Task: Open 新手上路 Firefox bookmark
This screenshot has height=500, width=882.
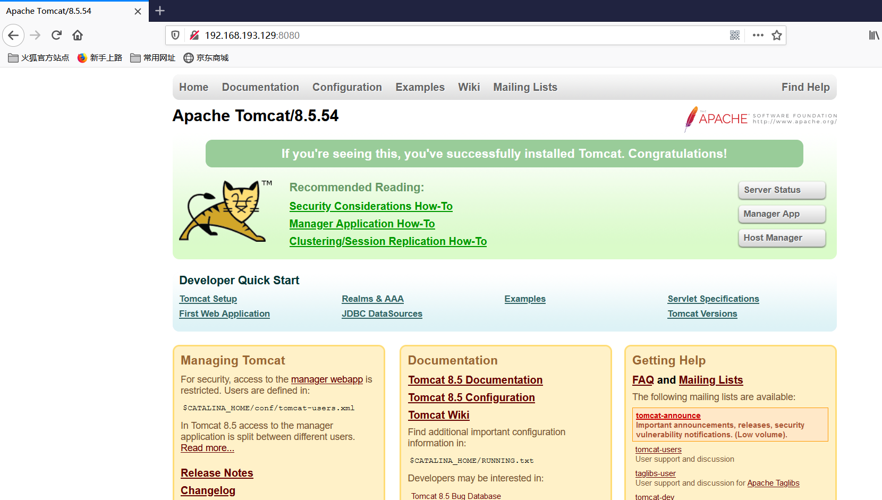Action: (100, 58)
